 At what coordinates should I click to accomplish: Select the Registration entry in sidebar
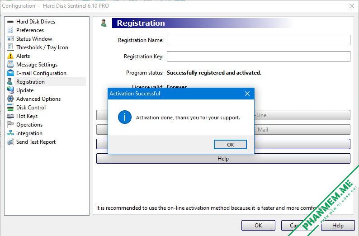coord(30,82)
